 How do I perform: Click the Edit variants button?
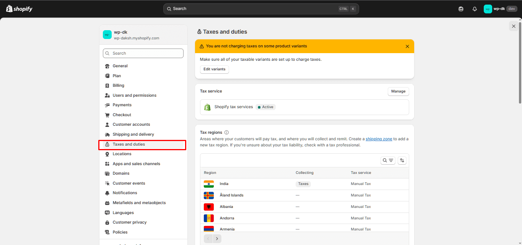[x=214, y=69]
